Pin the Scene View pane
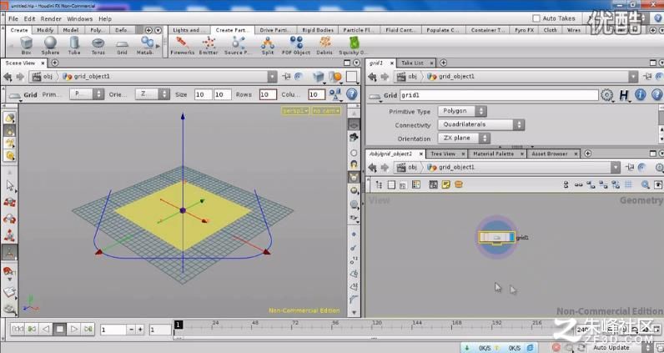This screenshot has height=353, width=664. click(287, 77)
